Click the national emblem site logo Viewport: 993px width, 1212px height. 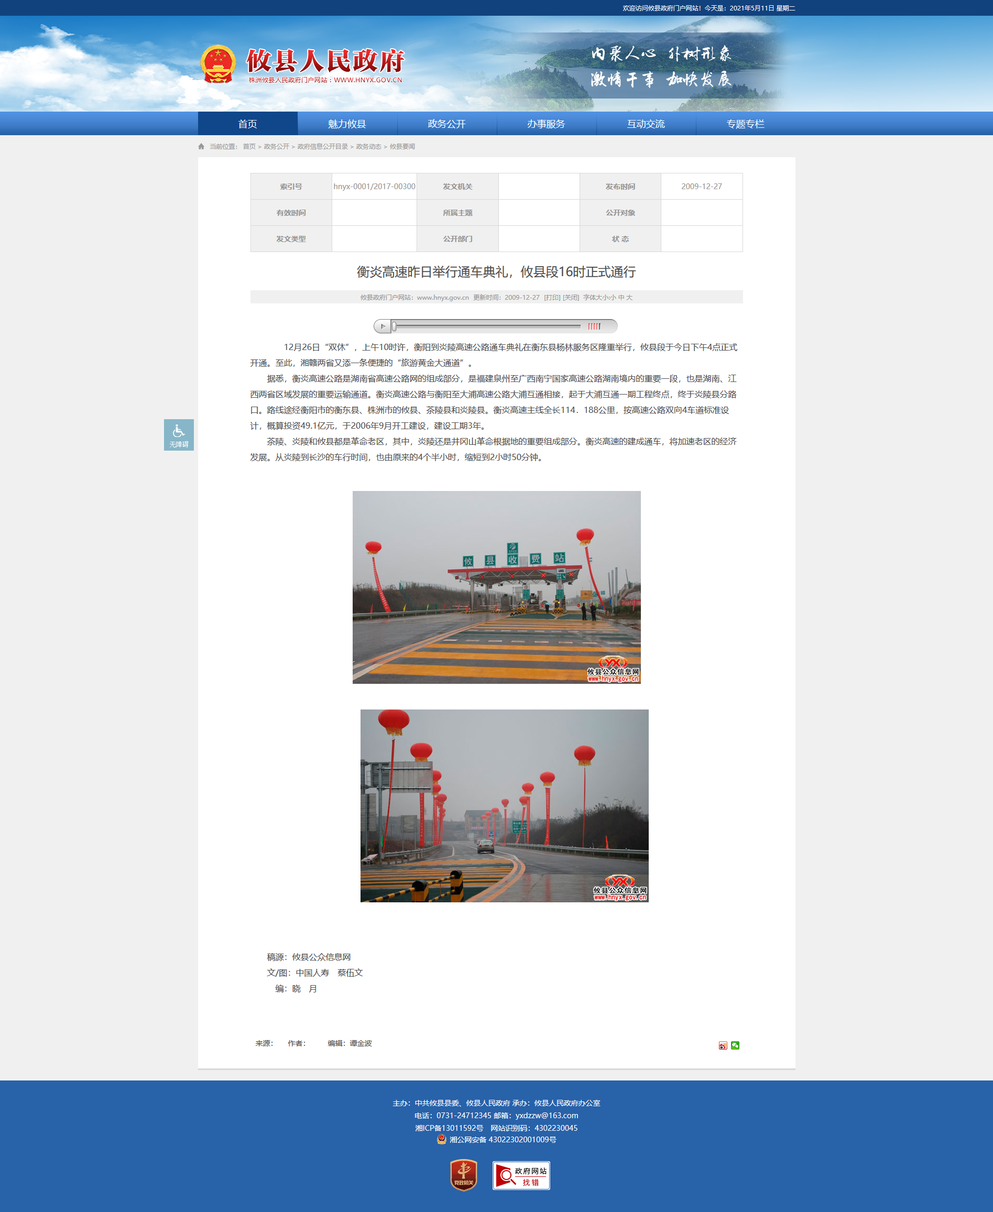pyautogui.click(x=218, y=64)
